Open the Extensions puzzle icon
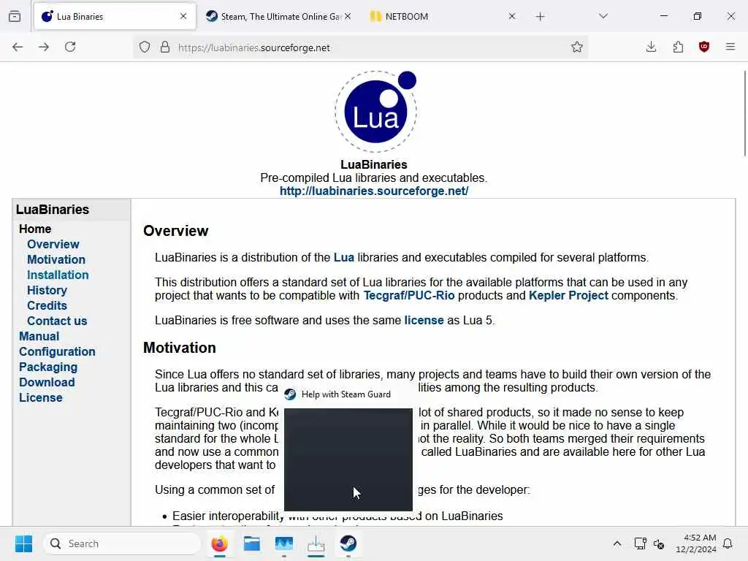Image resolution: width=748 pixels, height=561 pixels. 678,47
